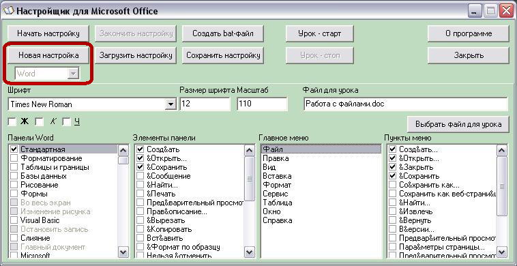Viewport: 517px width, 266px height.
Task: Enable the Формы panel checkbox
Action: 14,194
